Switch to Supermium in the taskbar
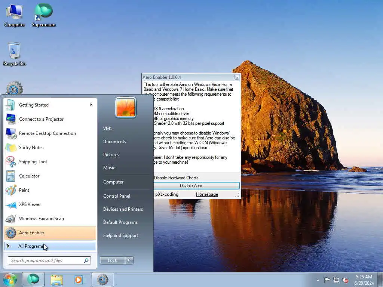Image resolution: width=383 pixels, height=287 pixels. pos(33,280)
